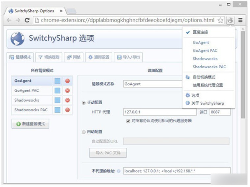Switch to the 网络 tab
Screen dimensions: 250x187
point(74,57)
